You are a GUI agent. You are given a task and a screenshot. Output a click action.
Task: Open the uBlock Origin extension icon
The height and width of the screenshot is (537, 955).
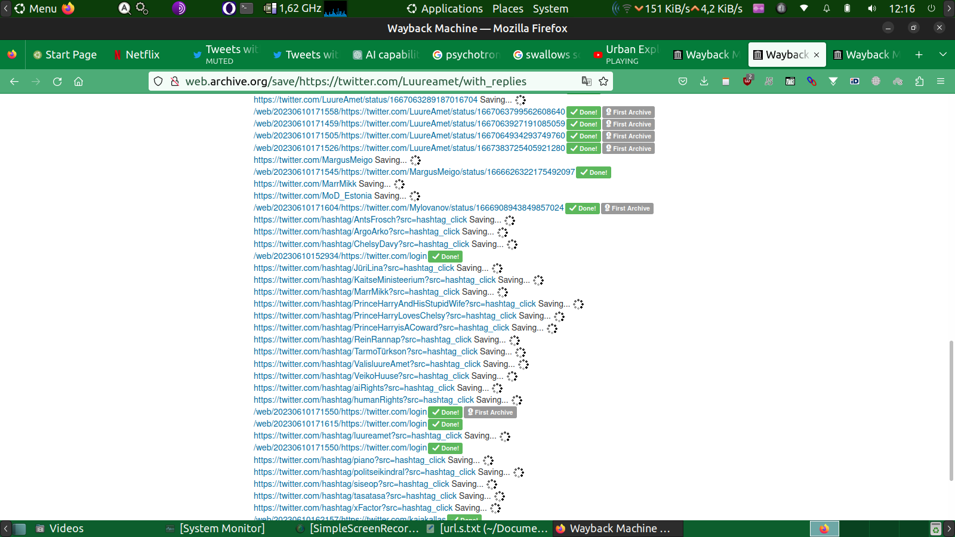coord(747,81)
